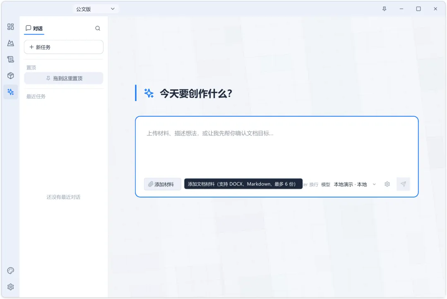Open the settings gear at sidebar bottom

click(10, 287)
